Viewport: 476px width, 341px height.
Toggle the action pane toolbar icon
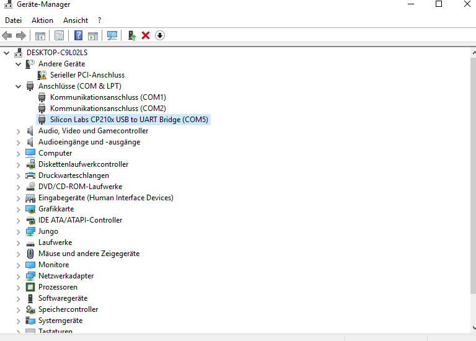(x=93, y=35)
